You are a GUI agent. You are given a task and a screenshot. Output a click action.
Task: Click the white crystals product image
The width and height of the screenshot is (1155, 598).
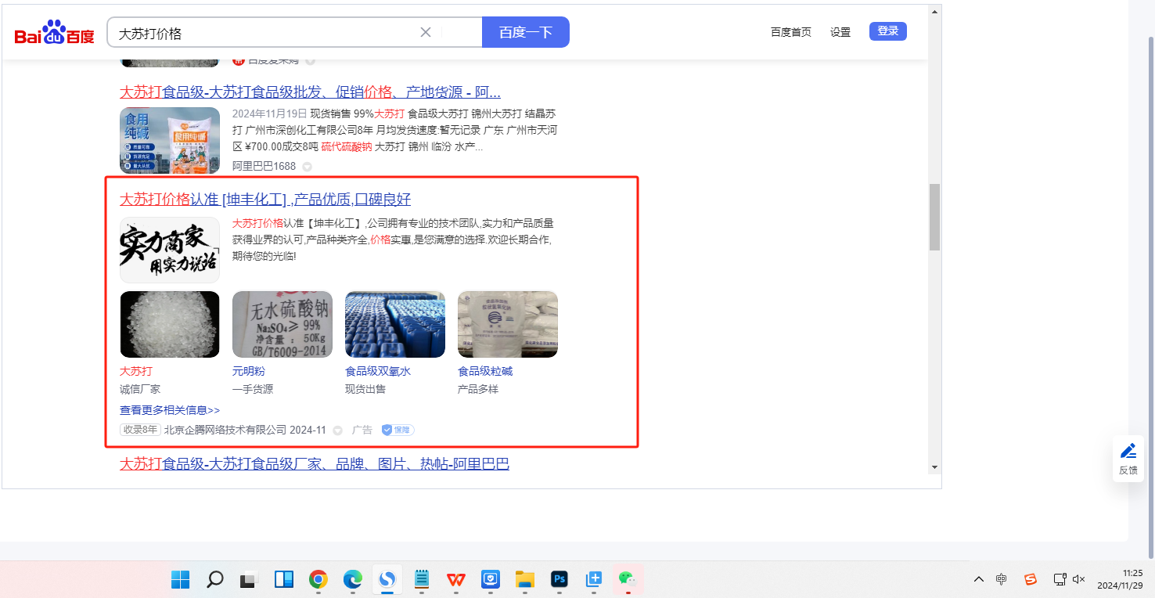170,325
